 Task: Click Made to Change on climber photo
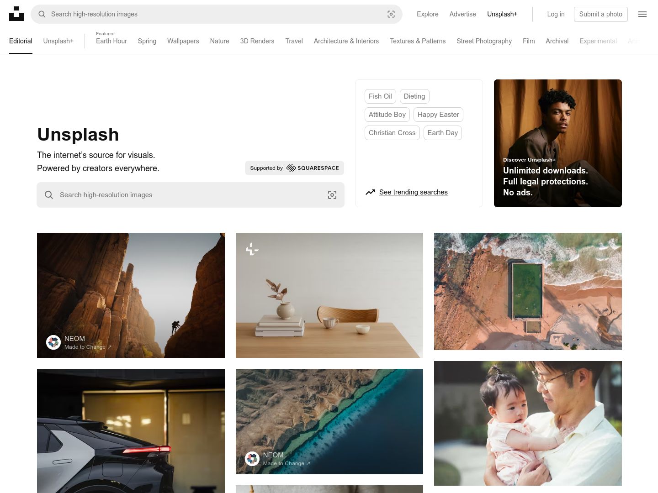coord(88,347)
